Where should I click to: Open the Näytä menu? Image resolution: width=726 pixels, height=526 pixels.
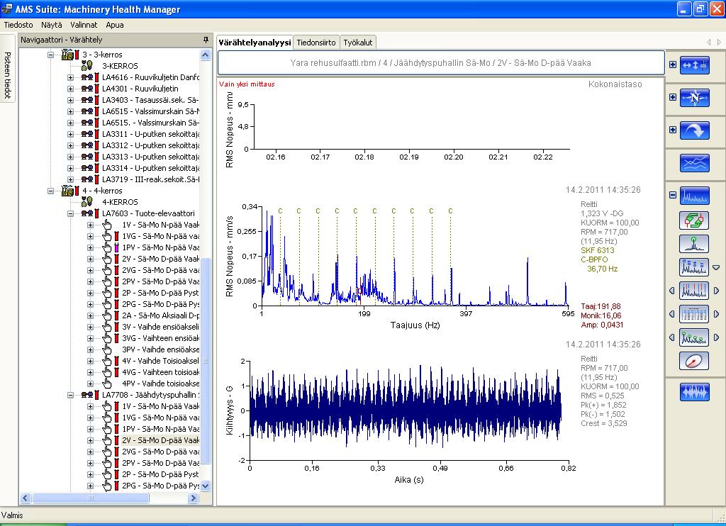point(51,25)
